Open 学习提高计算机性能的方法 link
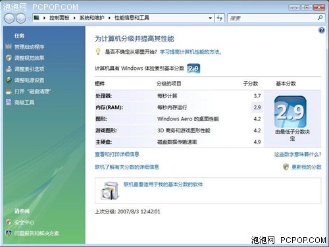 (x=190, y=52)
